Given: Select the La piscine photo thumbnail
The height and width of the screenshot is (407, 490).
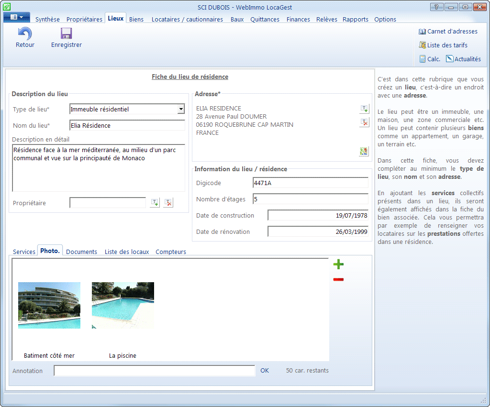Looking at the screenshot, I should point(123,305).
